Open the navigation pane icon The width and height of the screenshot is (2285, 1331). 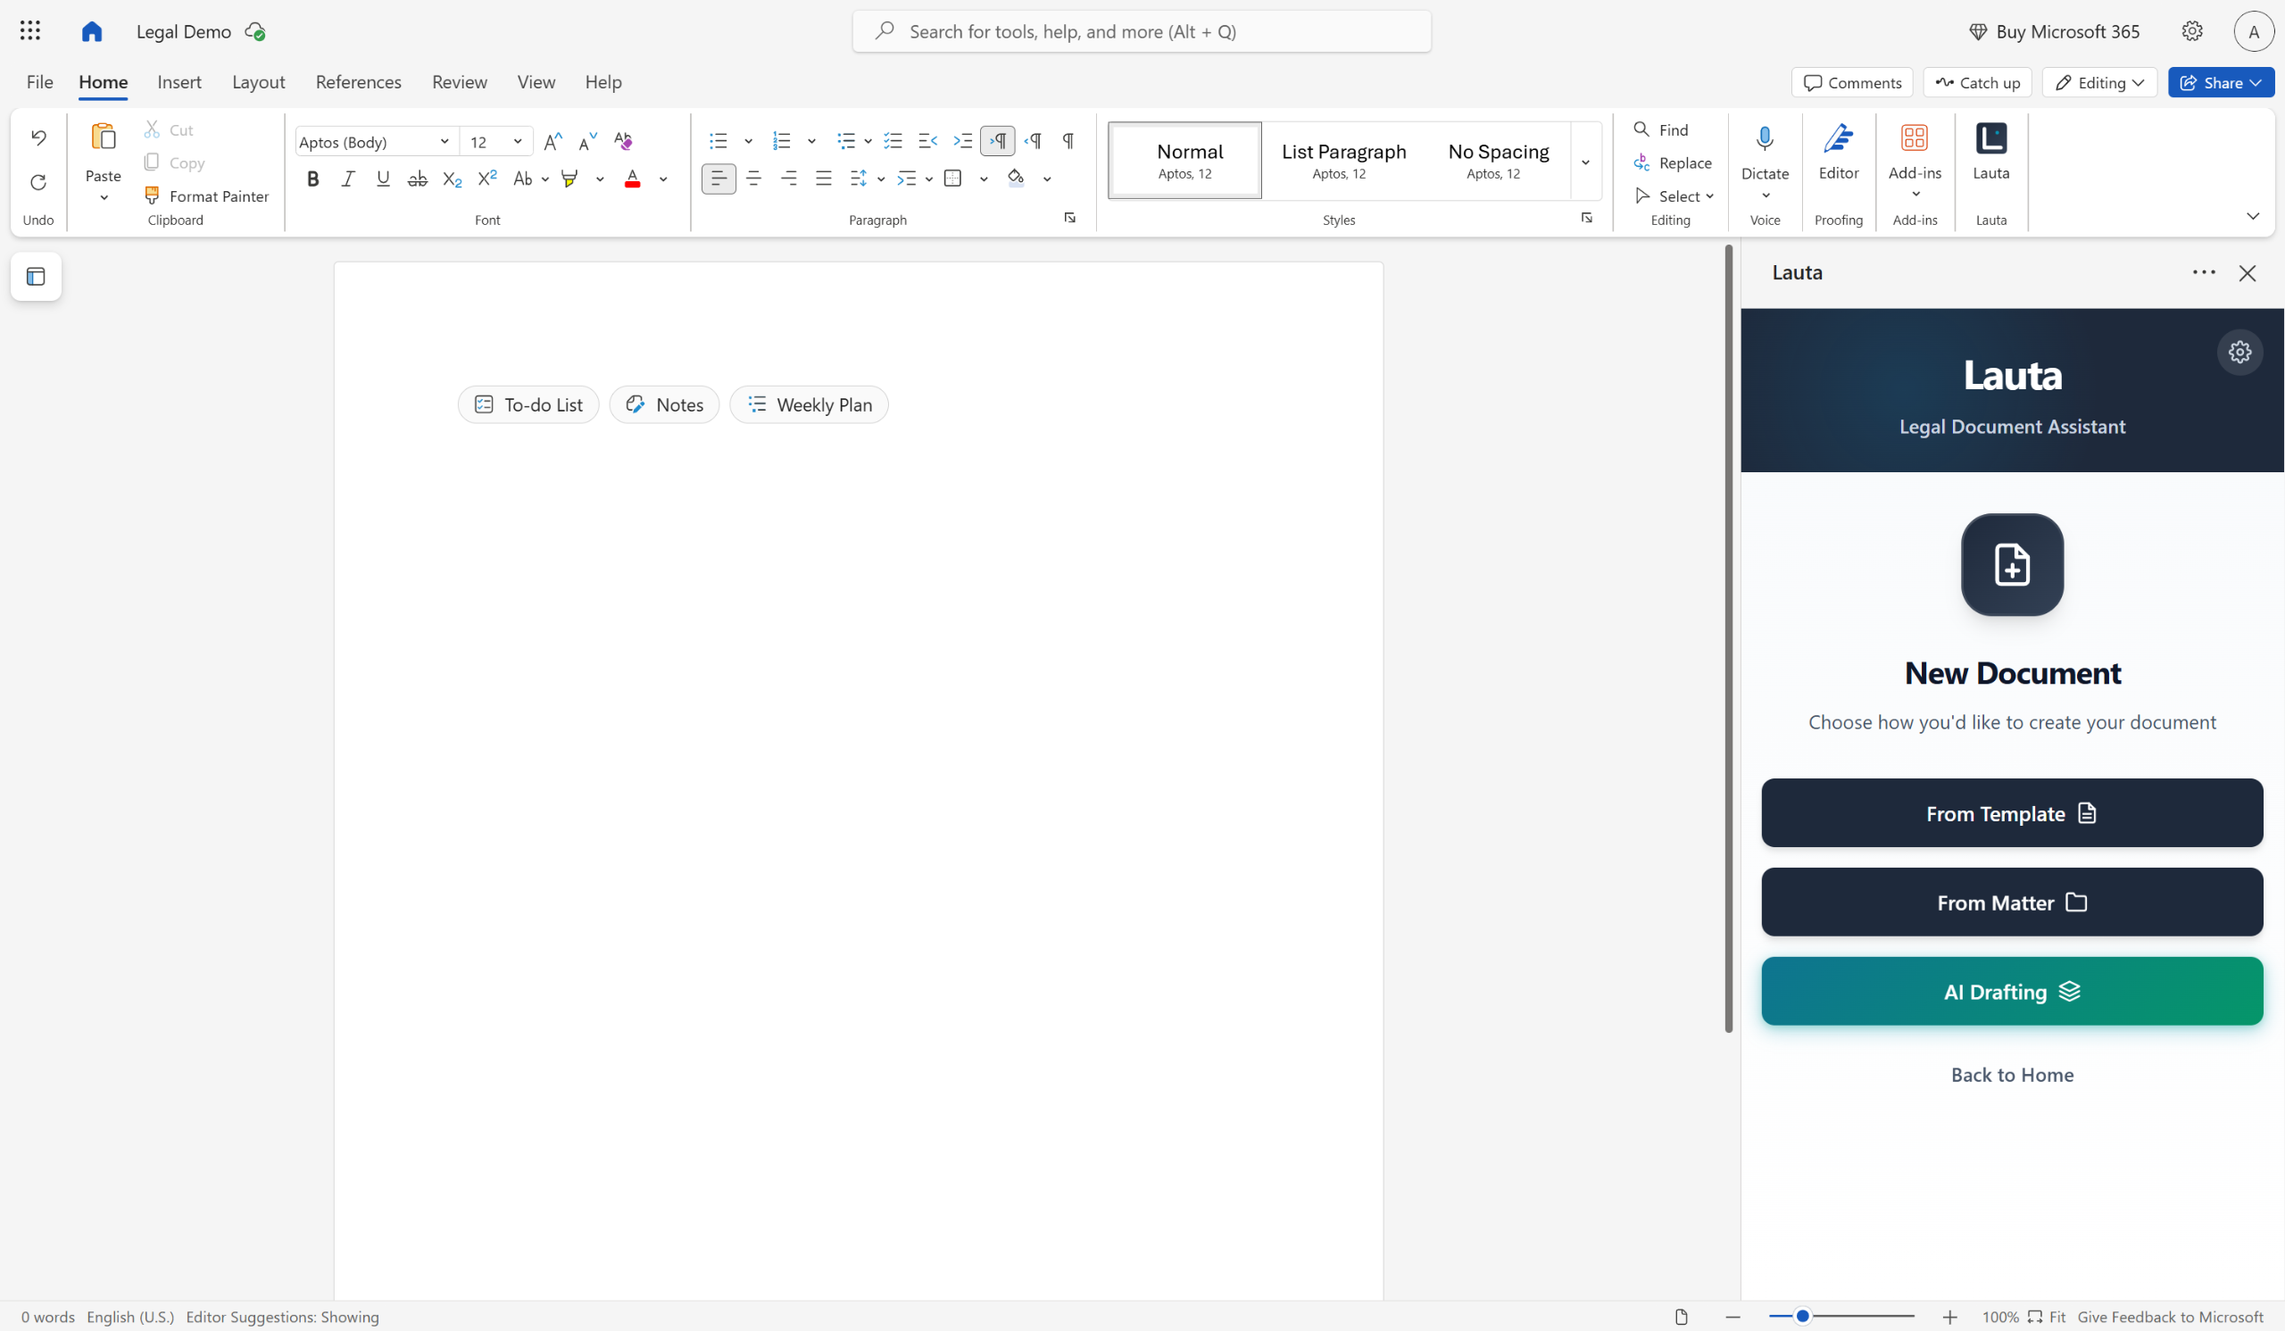37,277
